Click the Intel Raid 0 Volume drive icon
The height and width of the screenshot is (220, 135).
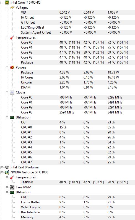(x=7, y=167)
